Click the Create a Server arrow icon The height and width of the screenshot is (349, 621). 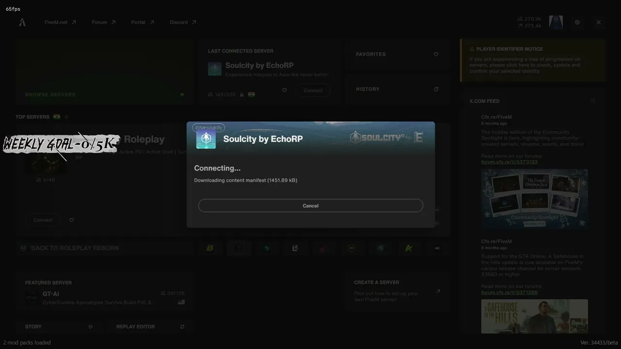click(438, 291)
